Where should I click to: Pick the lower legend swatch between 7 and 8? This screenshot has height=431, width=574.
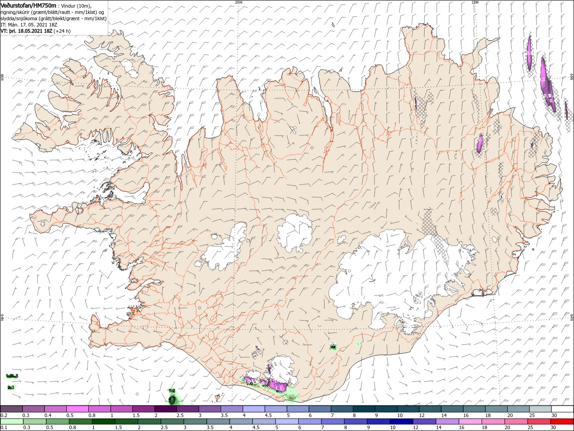[x=332, y=422]
